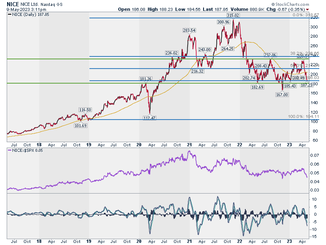
Task: Click the 101.69 price label
Action: 81,125
